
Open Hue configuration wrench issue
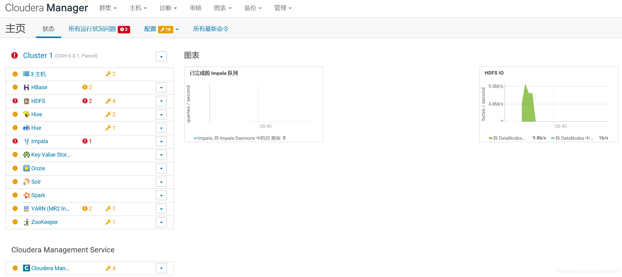click(111, 128)
